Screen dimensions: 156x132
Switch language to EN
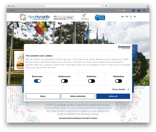(x=123, y=17)
